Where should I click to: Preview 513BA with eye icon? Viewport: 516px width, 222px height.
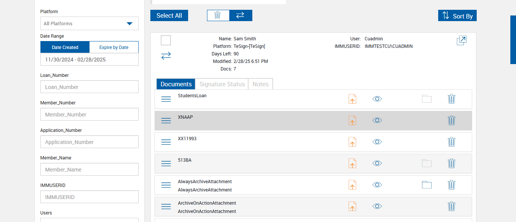[x=377, y=164]
